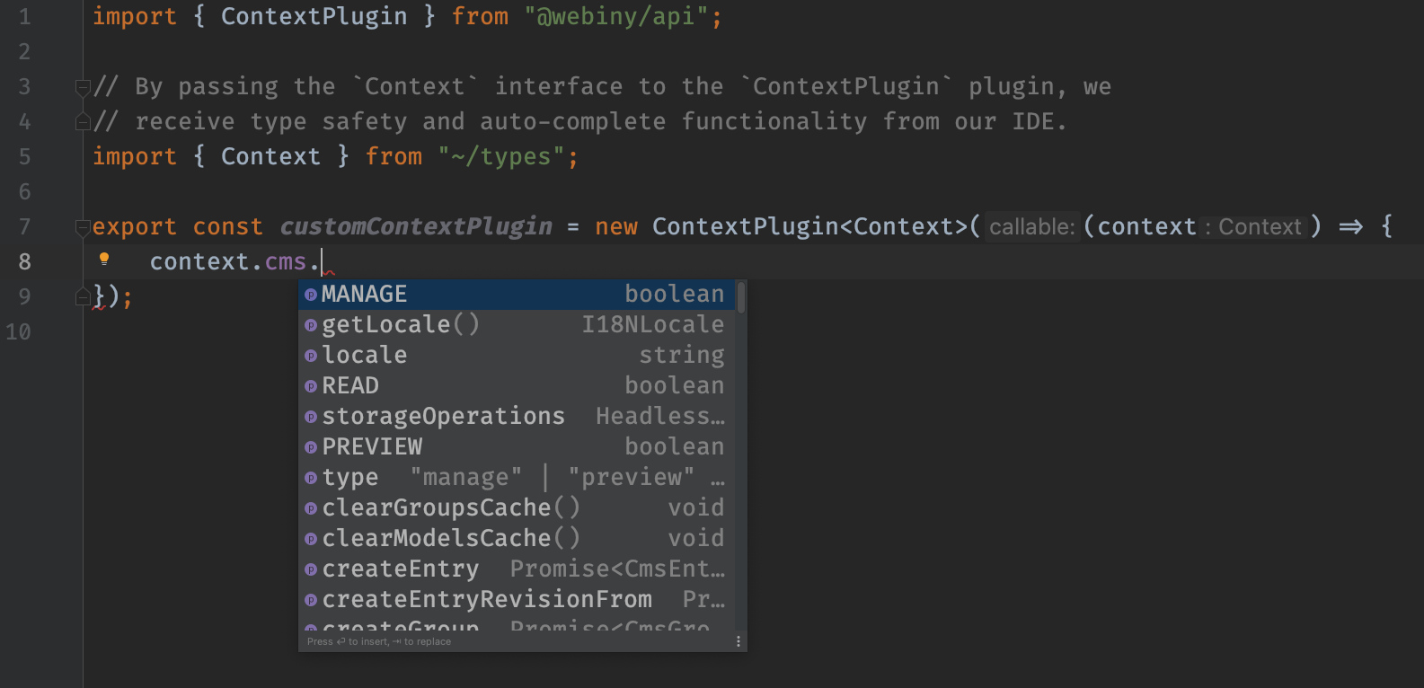Click the property icon next to createGroup

click(310, 626)
